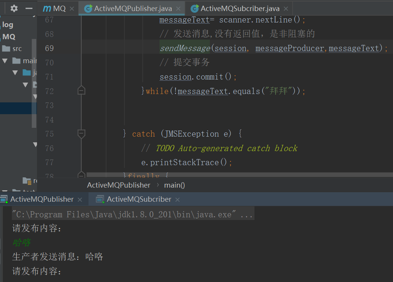Click the java.exe command line in console
This screenshot has width=393, height=282.
(x=133, y=214)
